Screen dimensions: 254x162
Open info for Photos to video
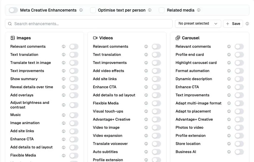(x=229, y=127)
